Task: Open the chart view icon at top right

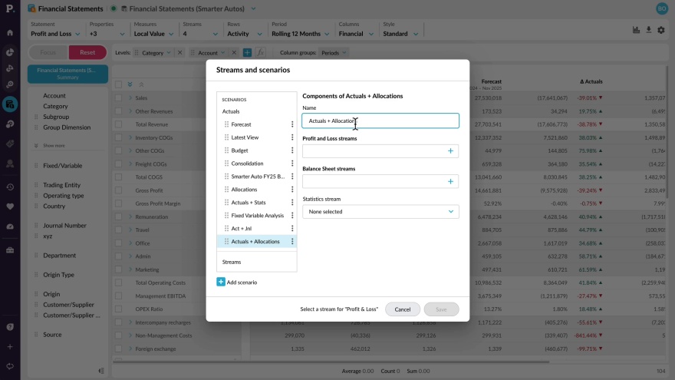Action: (636, 30)
